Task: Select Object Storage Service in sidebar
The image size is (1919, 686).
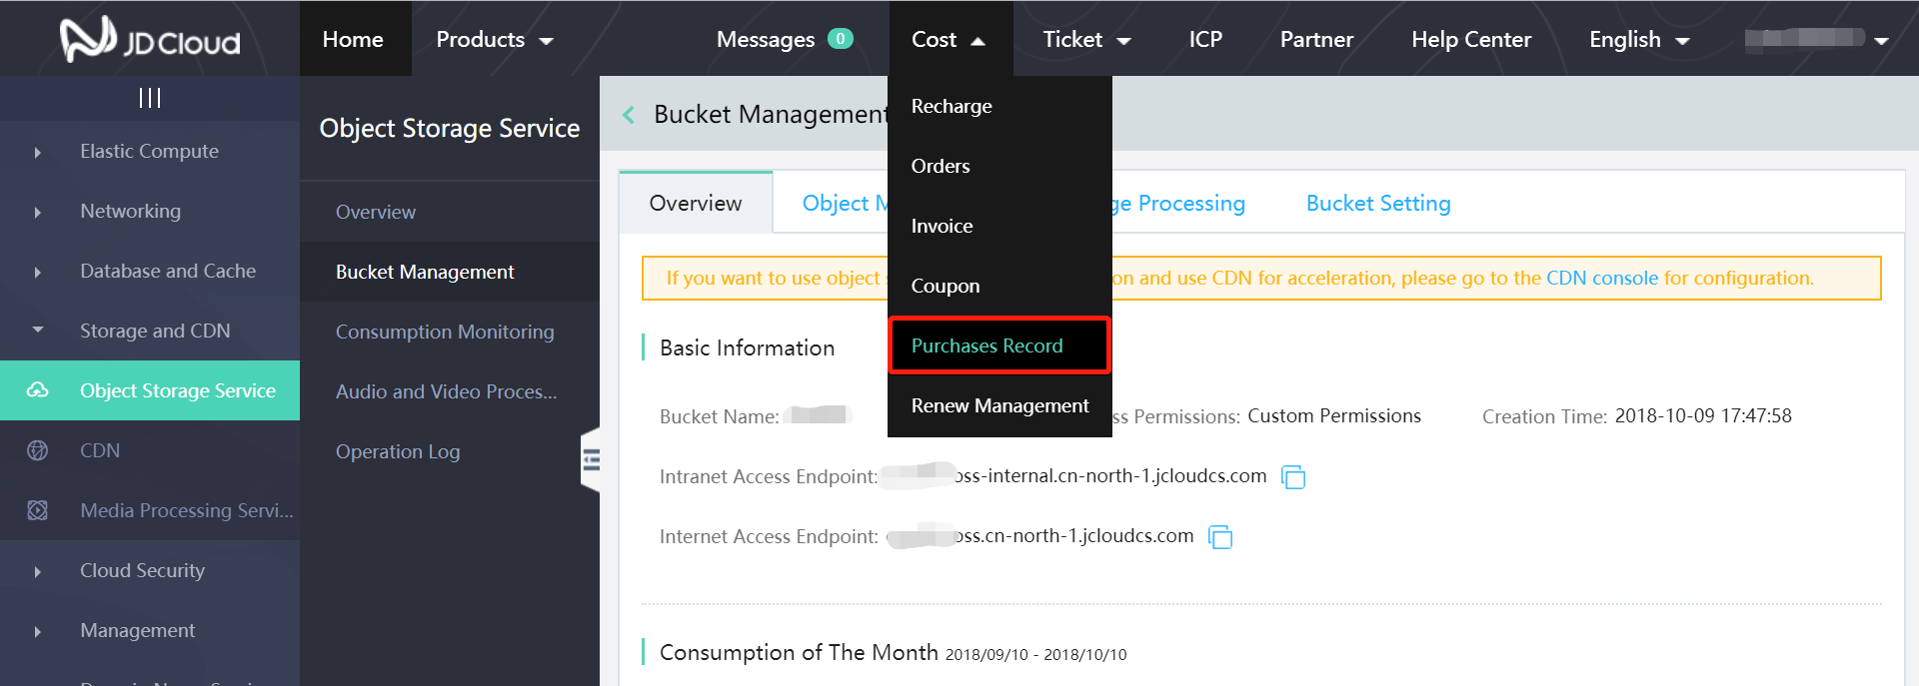Action: [150, 390]
